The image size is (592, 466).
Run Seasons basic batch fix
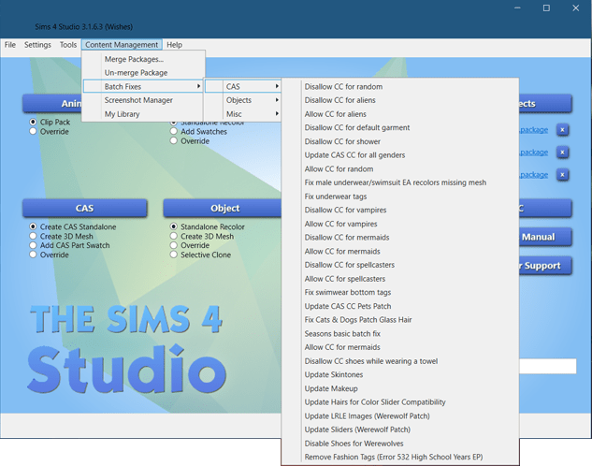click(x=400, y=334)
